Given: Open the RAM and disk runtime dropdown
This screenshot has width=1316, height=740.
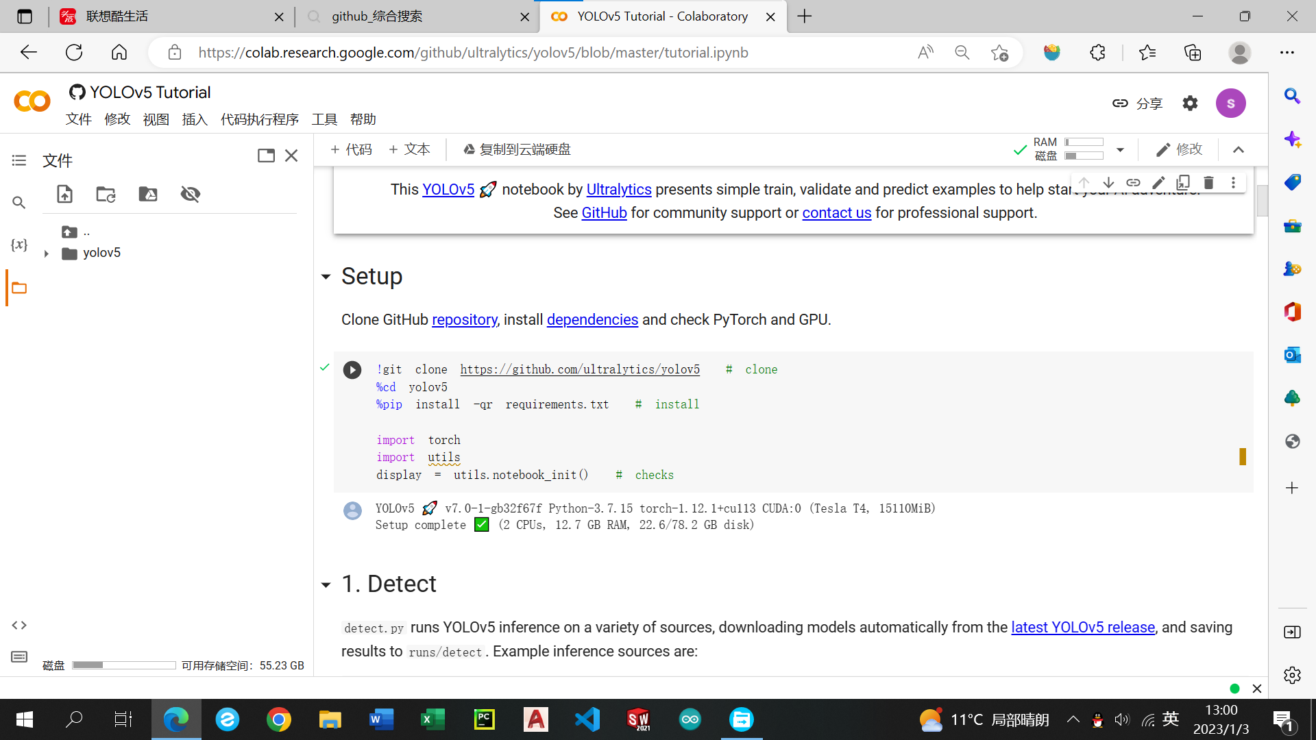Looking at the screenshot, I should pyautogui.click(x=1120, y=149).
